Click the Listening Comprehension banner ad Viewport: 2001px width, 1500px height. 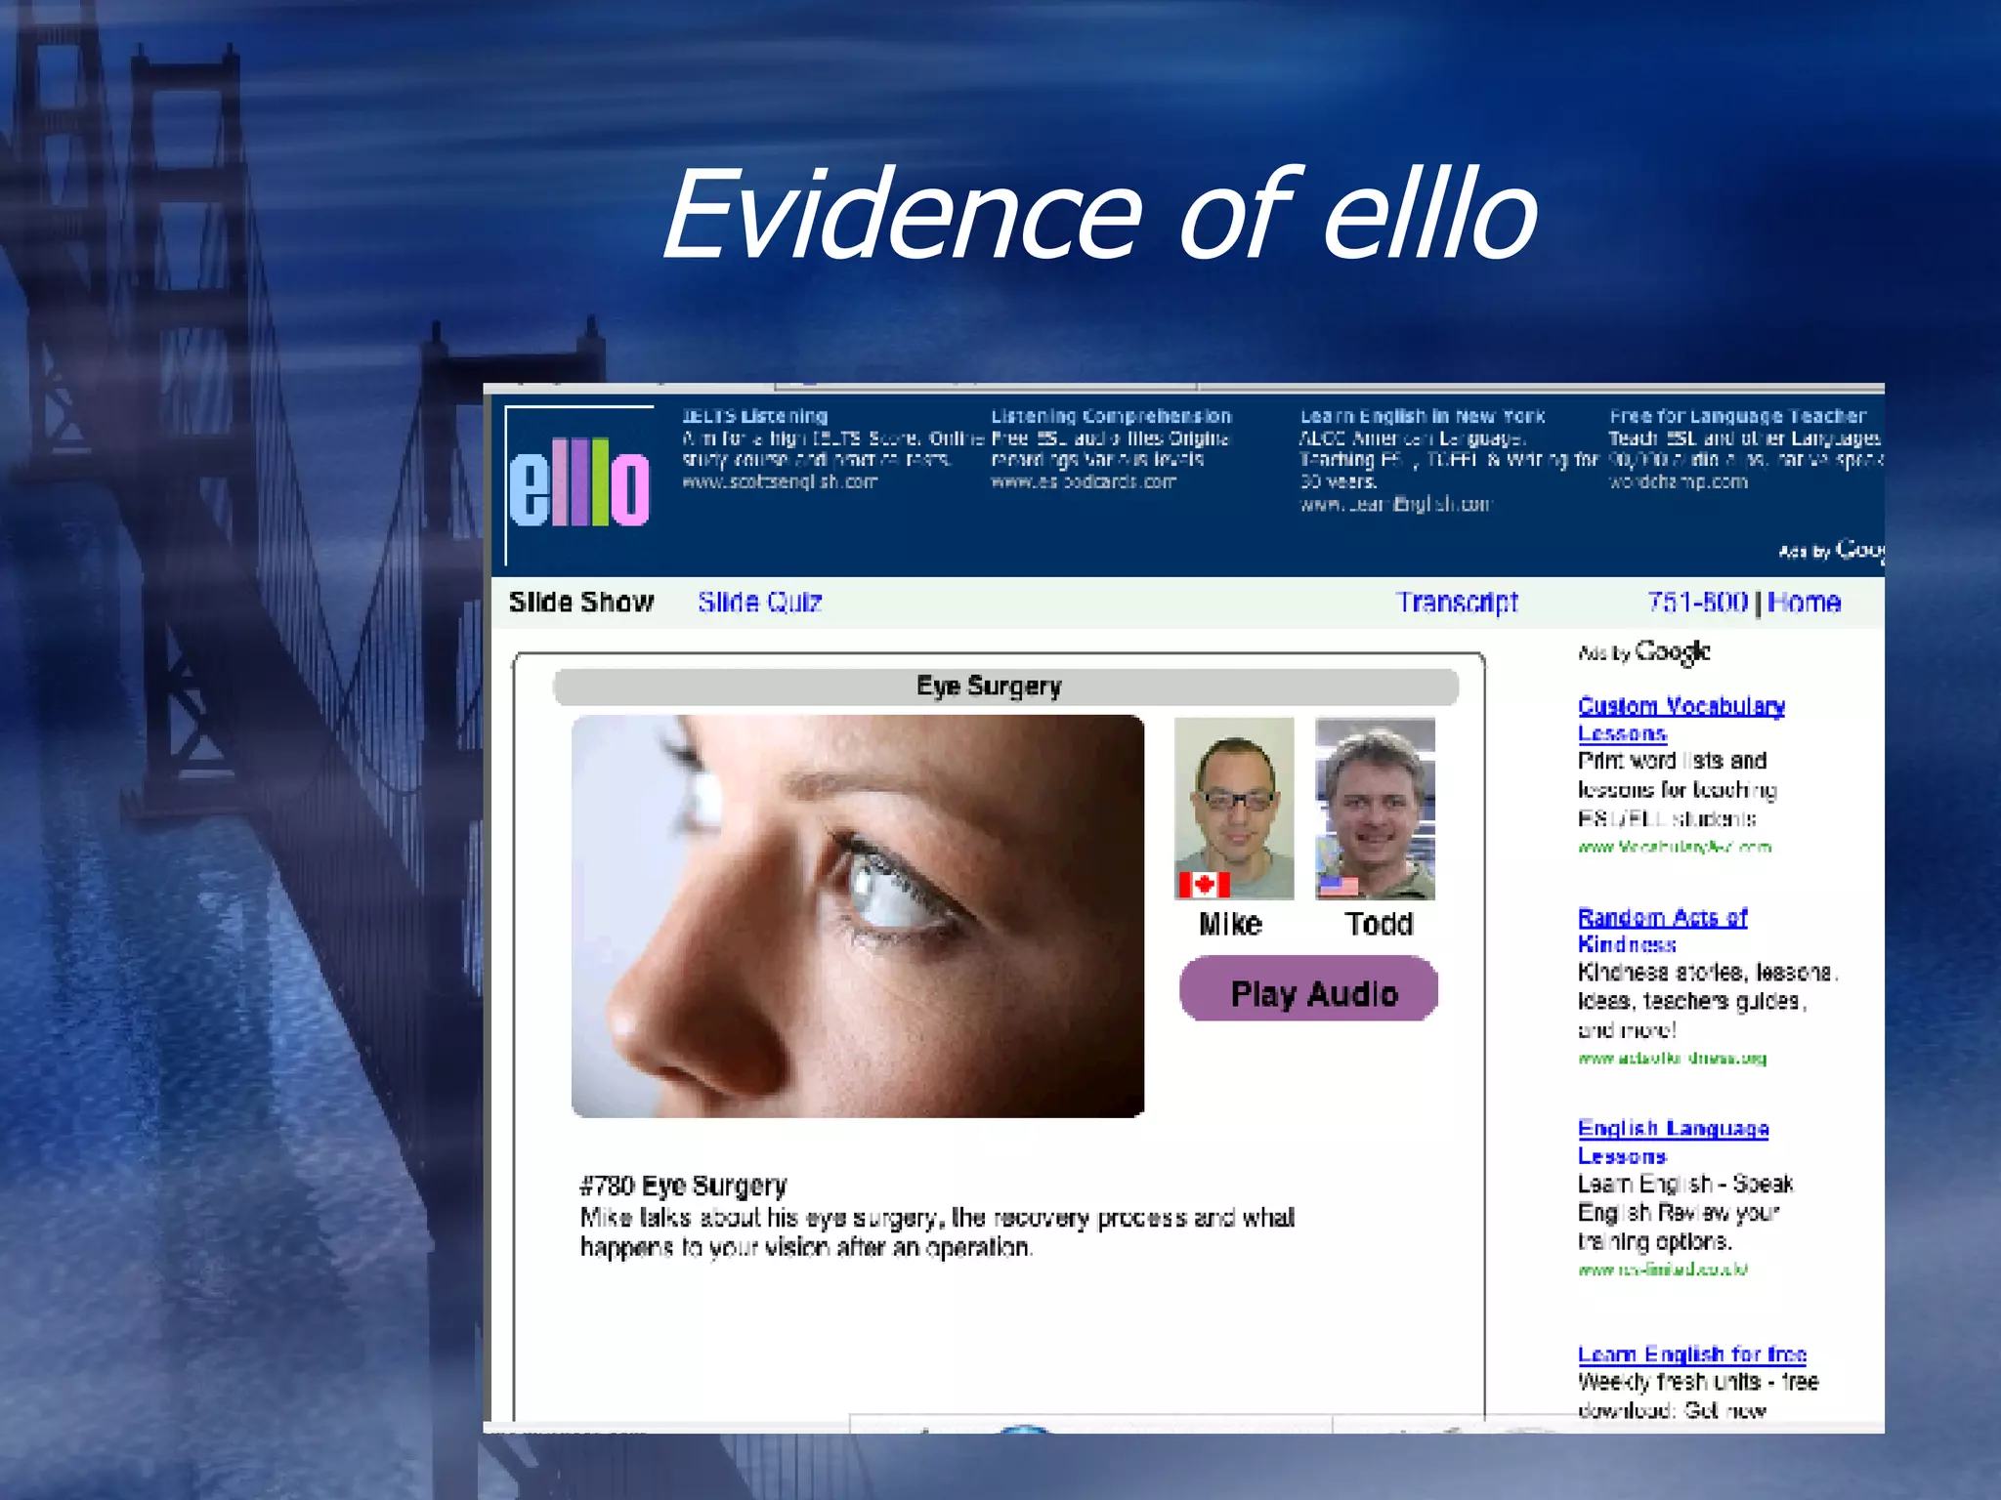(1111, 417)
